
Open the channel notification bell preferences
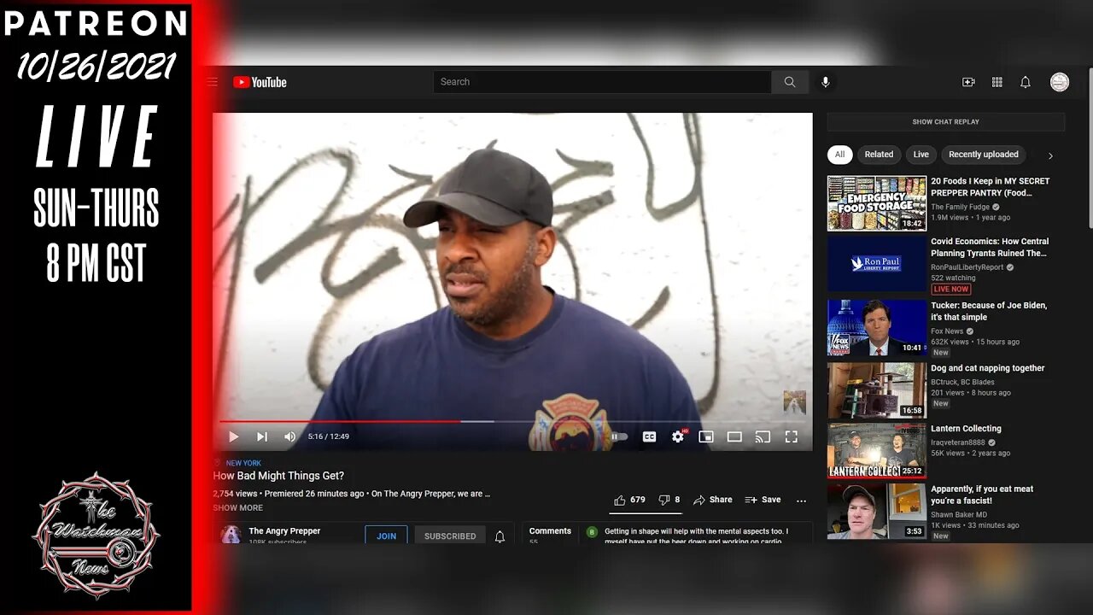point(500,536)
